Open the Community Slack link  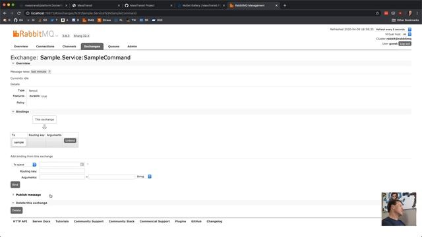121,221
